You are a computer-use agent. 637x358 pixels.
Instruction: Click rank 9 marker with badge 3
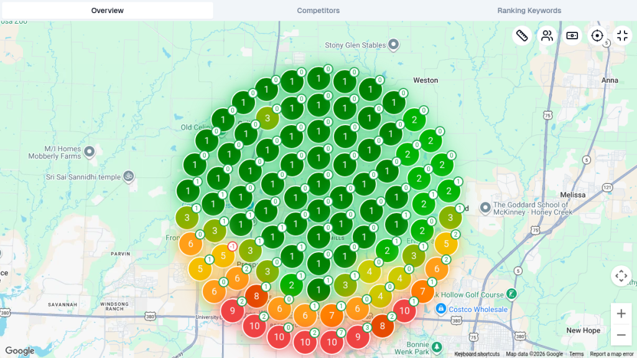coord(358,336)
